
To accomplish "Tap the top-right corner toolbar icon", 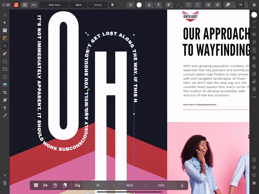I will [254, 5].
